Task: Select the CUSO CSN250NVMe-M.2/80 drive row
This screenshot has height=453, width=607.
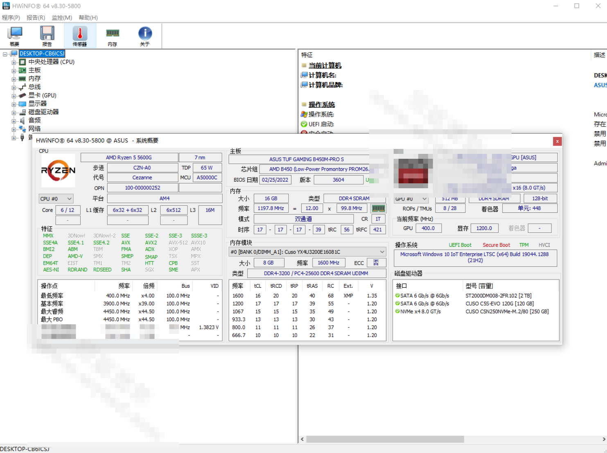Action: tap(476, 311)
